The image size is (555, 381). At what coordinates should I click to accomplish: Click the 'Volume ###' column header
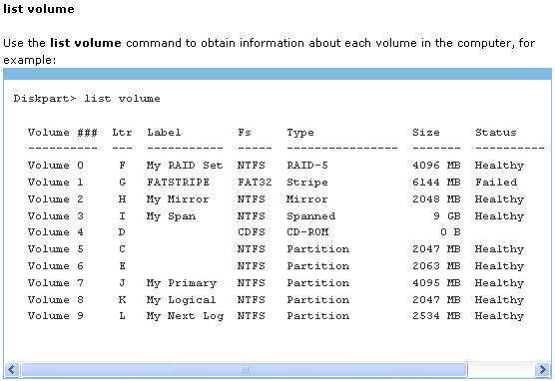63,133
